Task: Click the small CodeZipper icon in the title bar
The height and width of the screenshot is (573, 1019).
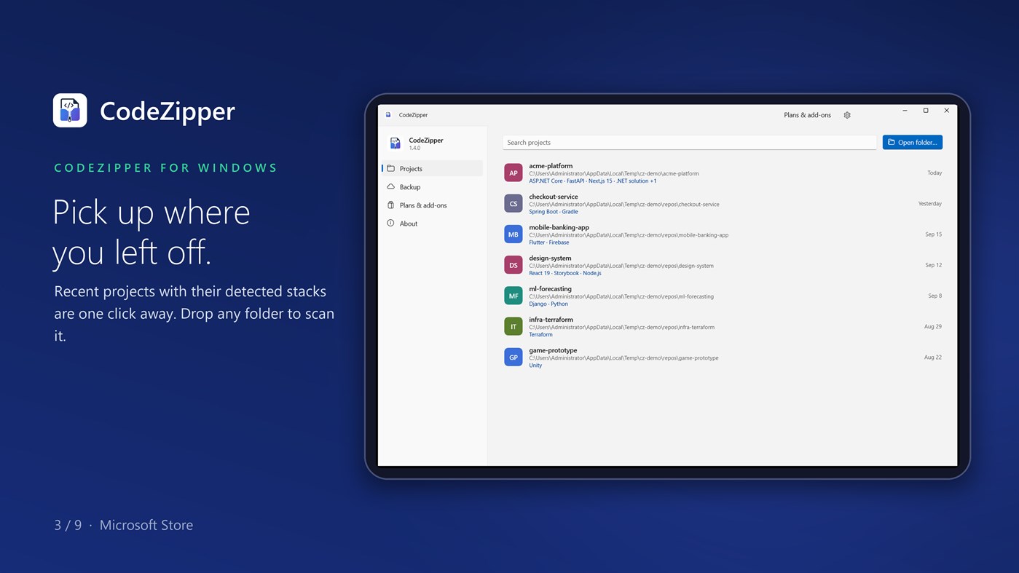Action: point(388,115)
